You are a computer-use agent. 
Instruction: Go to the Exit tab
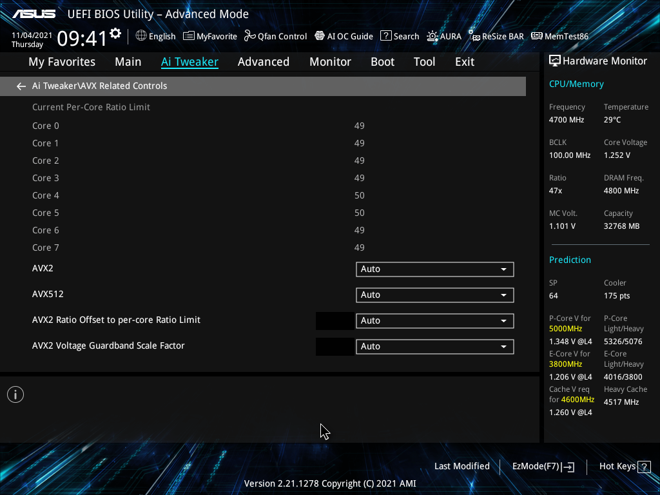click(x=465, y=62)
